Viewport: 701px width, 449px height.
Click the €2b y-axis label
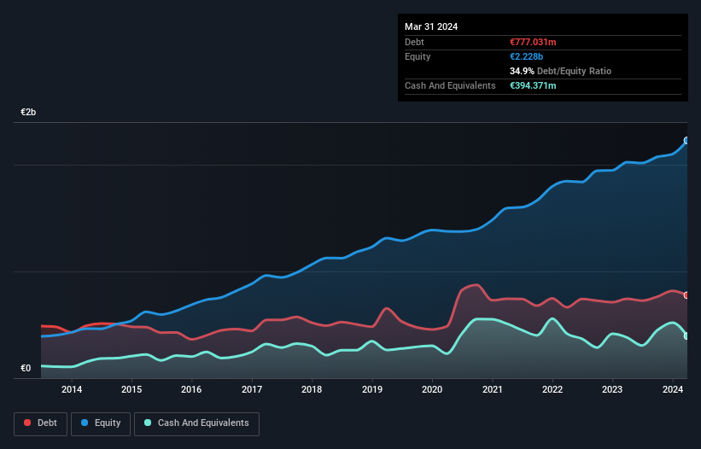pyautogui.click(x=28, y=112)
